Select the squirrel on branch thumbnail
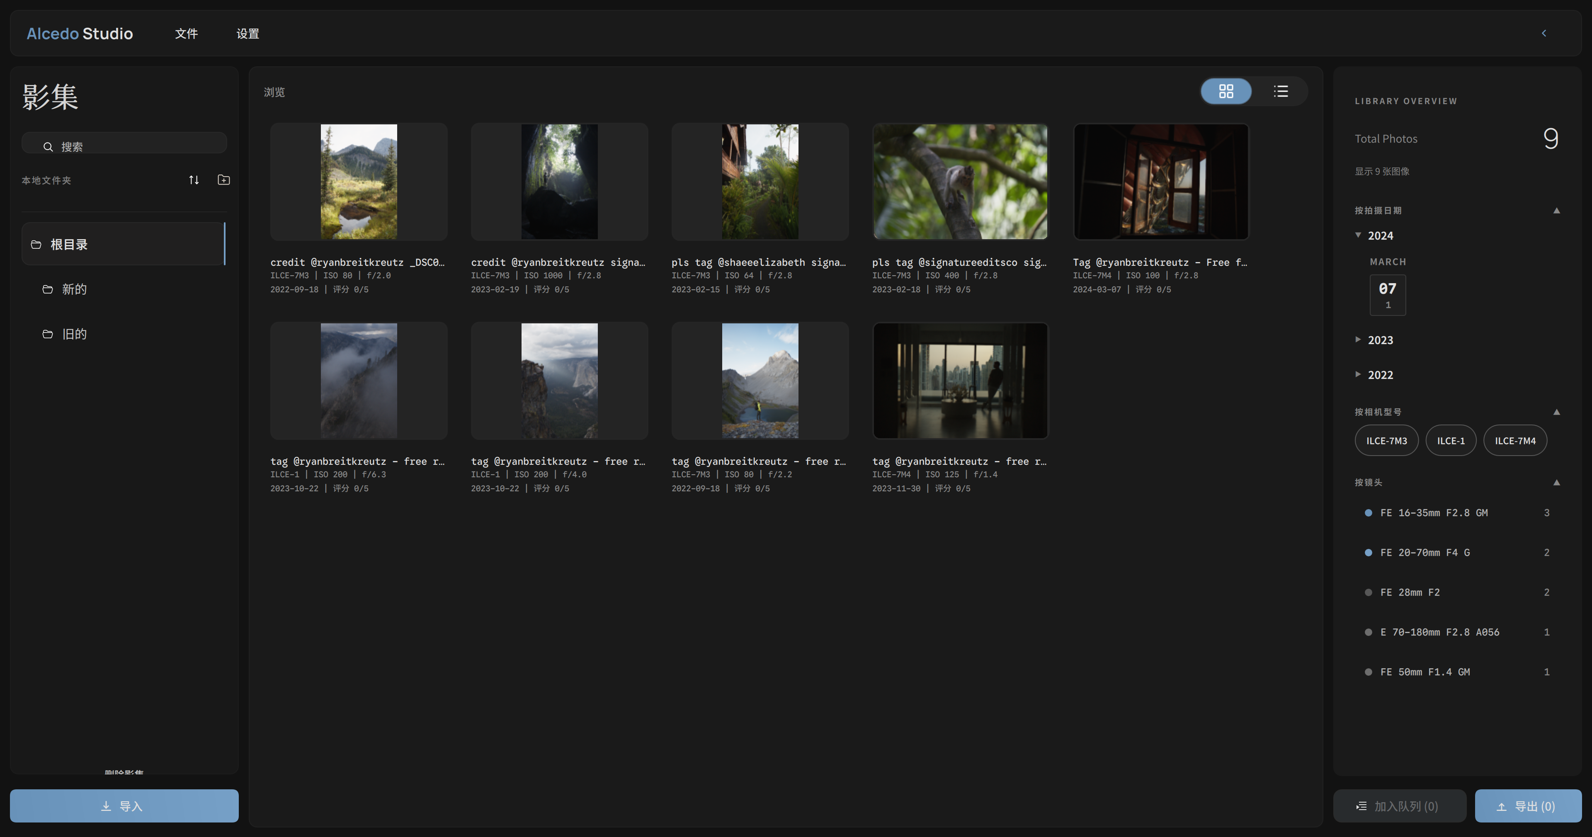The width and height of the screenshot is (1592, 837). [960, 181]
